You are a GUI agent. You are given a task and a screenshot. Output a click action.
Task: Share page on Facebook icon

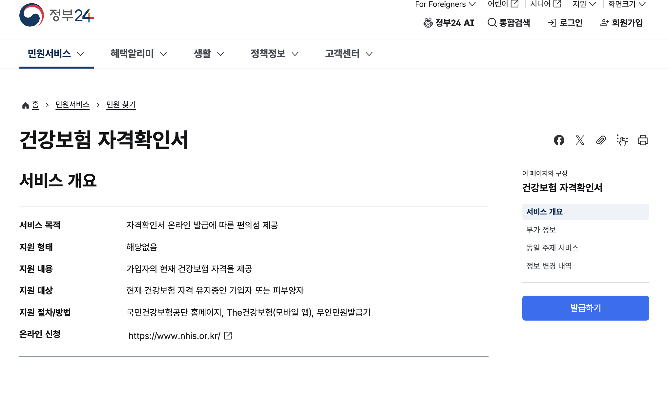[x=559, y=140]
